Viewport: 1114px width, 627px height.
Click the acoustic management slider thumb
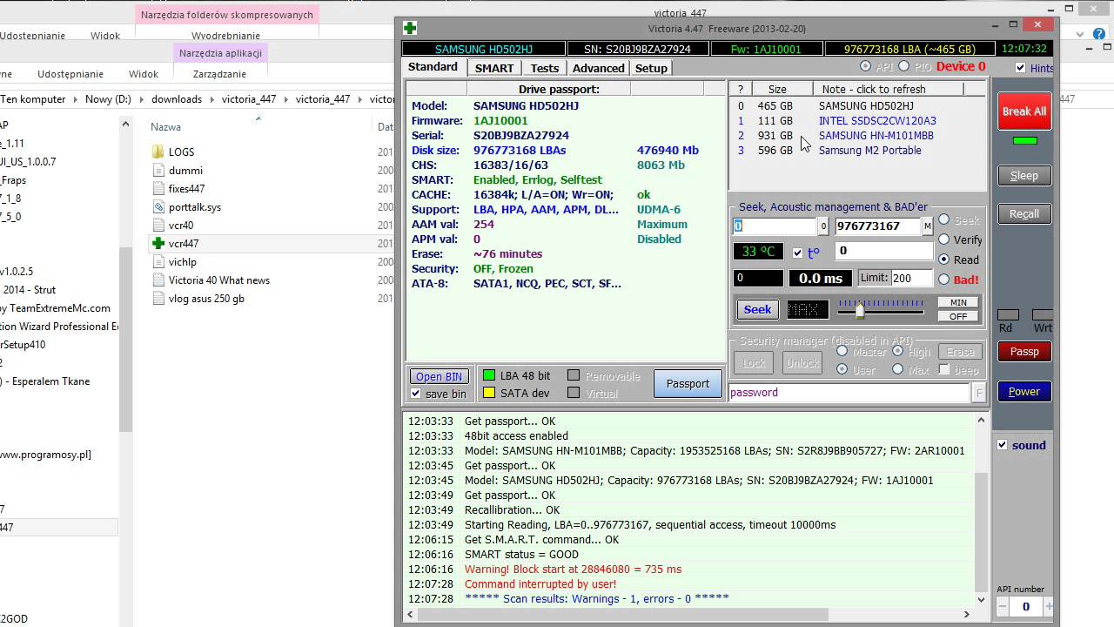tap(860, 310)
